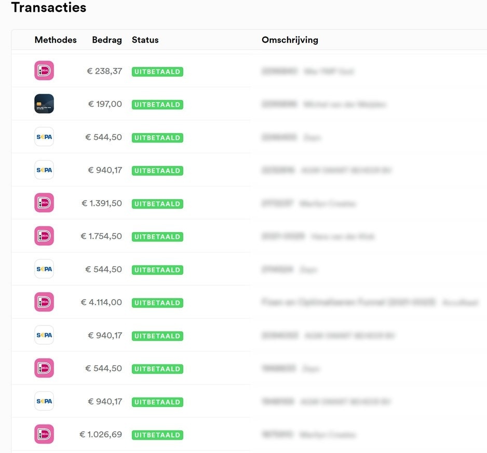Click the €1.754,50 amount
487x453 pixels.
click(x=101, y=236)
